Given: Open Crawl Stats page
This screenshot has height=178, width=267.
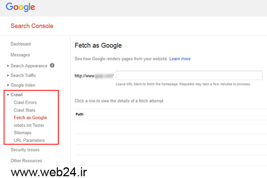Looking at the screenshot, I should click(24, 110).
